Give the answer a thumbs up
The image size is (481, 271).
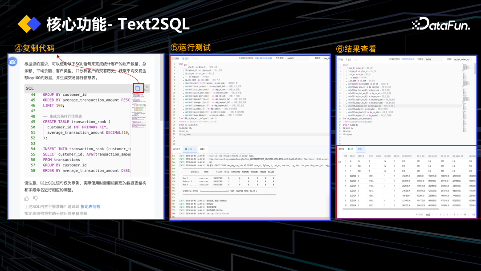[x=27, y=198]
